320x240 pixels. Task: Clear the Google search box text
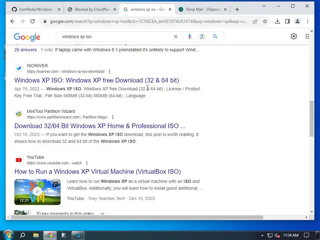176,37
